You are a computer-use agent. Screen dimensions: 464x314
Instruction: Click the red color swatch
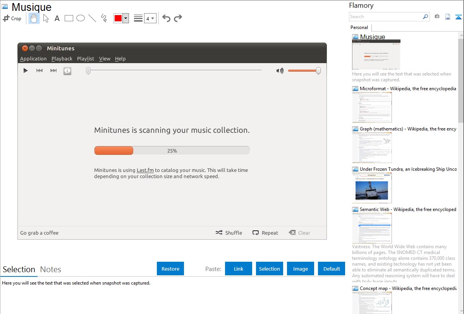[118, 18]
